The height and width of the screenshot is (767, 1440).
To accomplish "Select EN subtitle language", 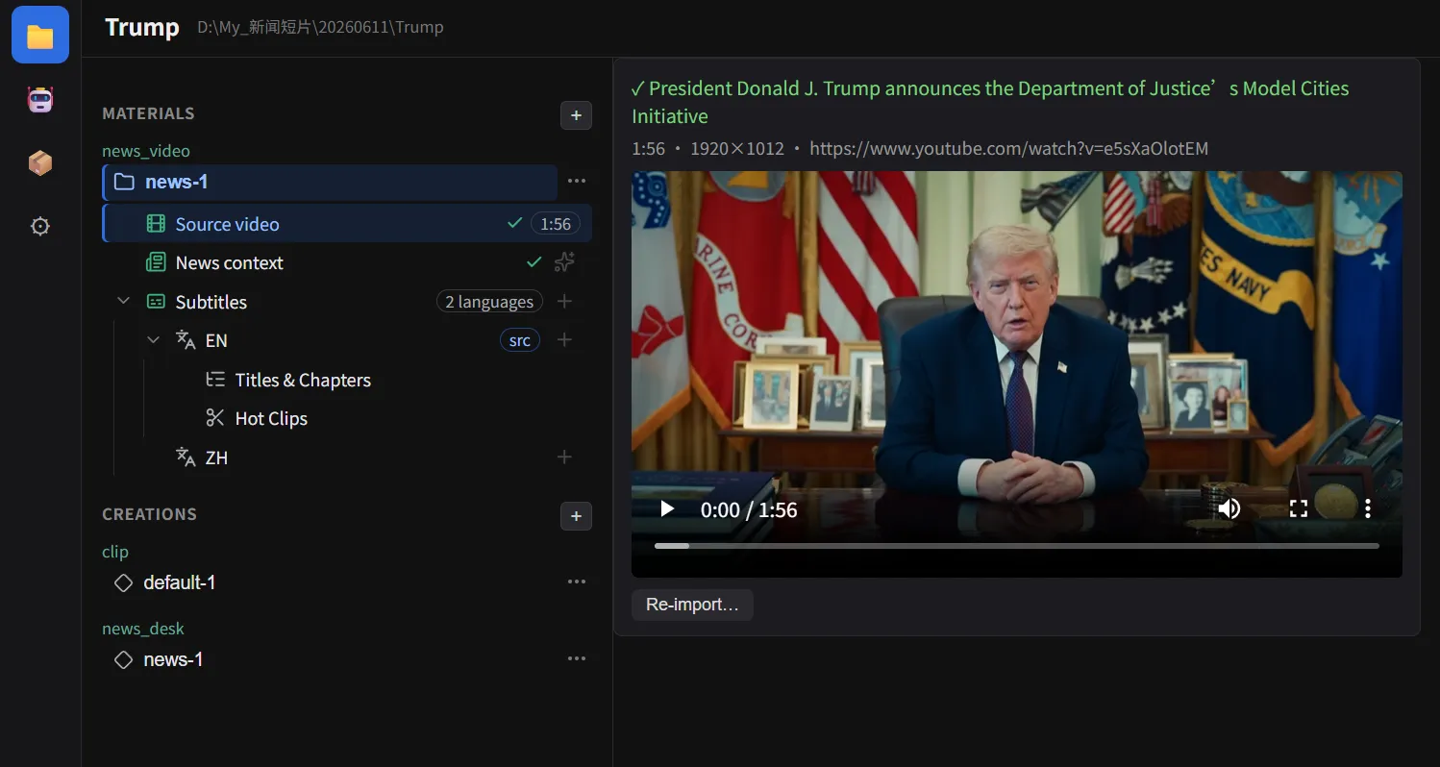I will (x=216, y=341).
